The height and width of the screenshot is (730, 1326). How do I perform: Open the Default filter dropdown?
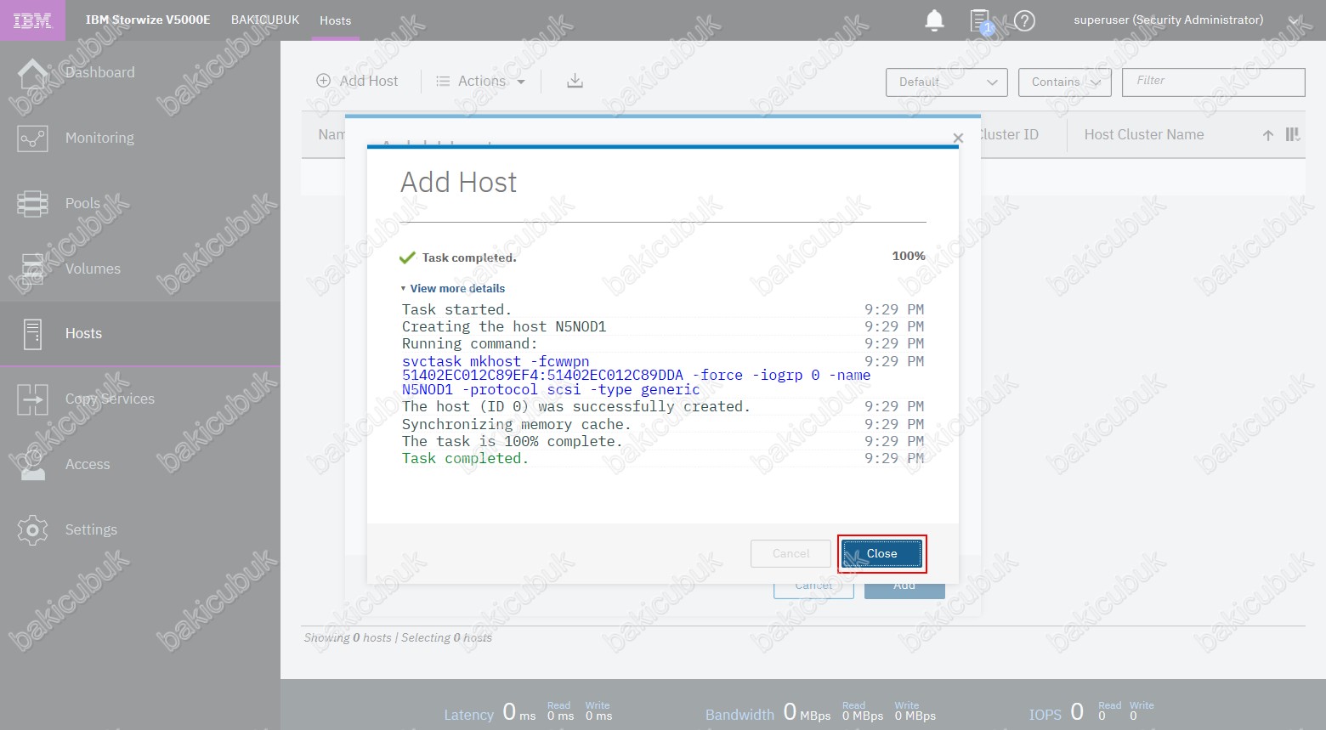pos(947,82)
